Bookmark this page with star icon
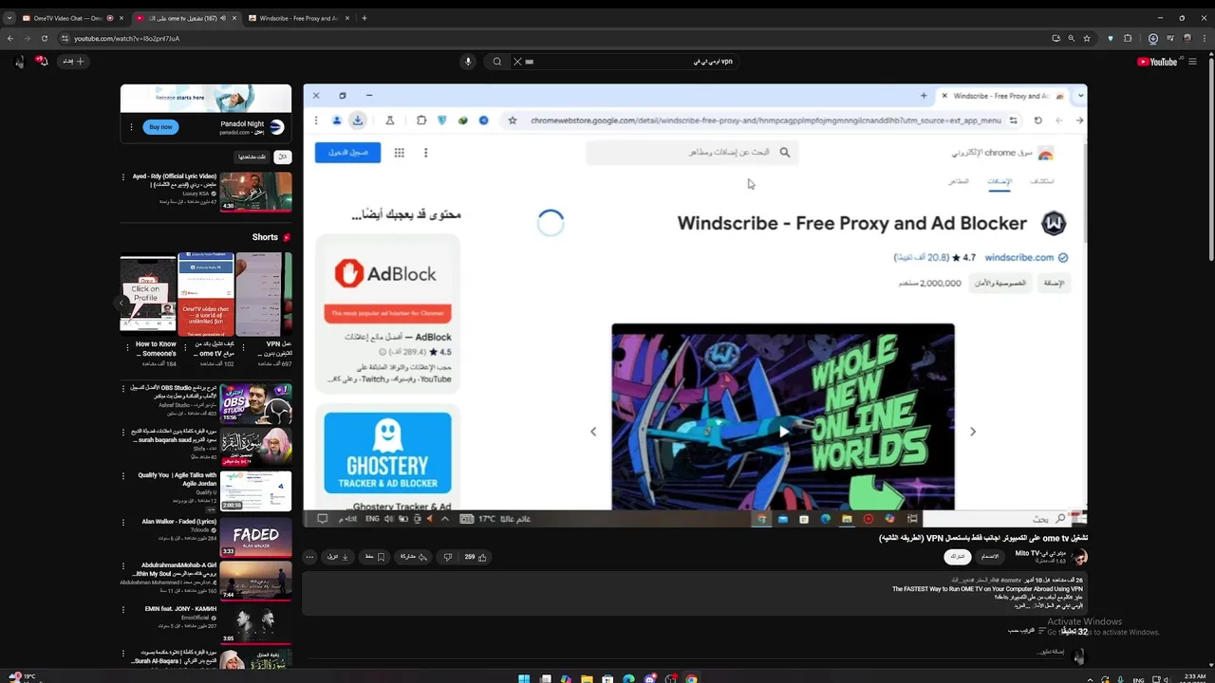Viewport: 1215px width, 683px height. 1087,38
